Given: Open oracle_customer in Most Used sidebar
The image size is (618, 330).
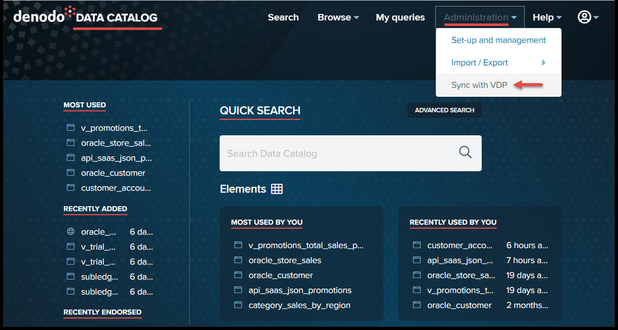Looking at the screenshot, I should [113, 173].
